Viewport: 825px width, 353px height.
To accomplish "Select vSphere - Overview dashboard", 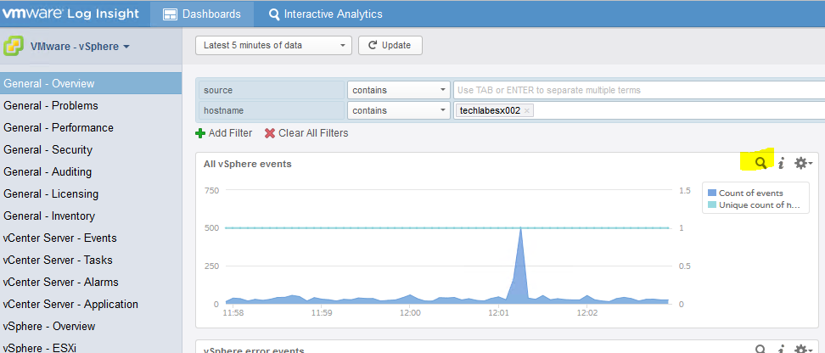I will coord(91,326).
